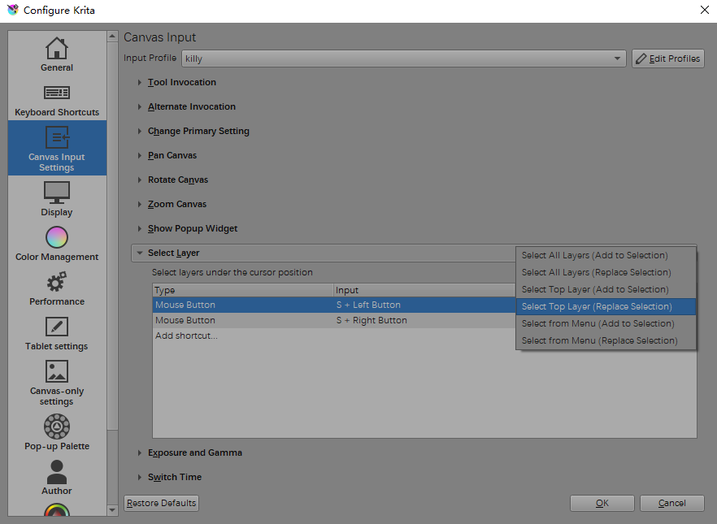Click the Restore Defaults button
This screenshot has height=524, width=717.
(x=162, y=503)
